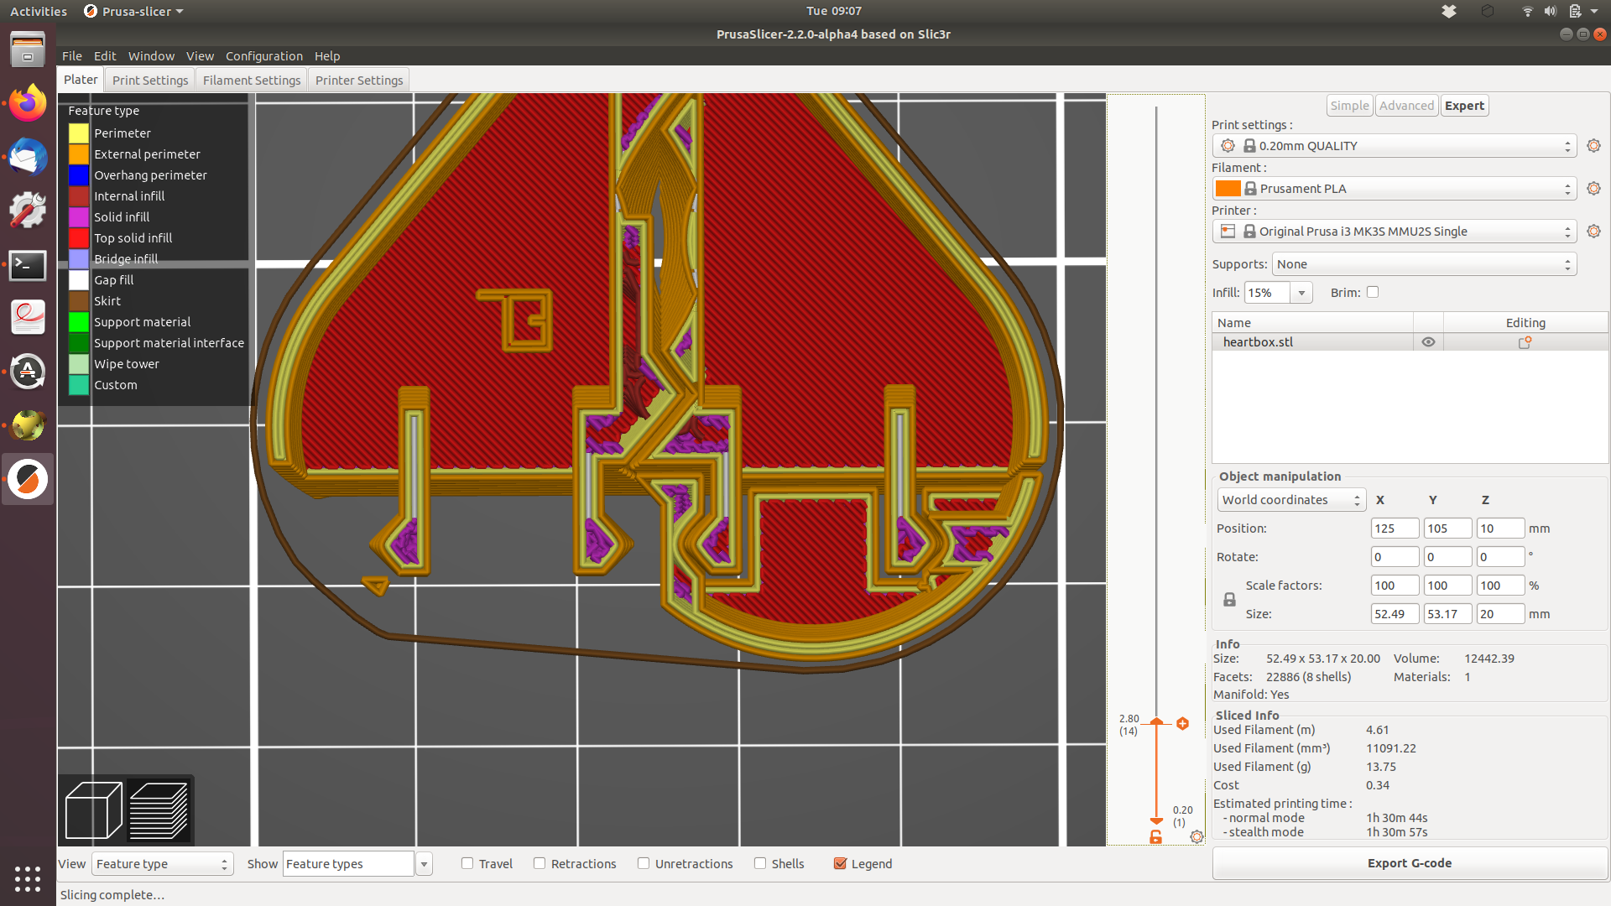The image size is (1611, 906).
Task: Enable the Travel checkbox
Action: [x=467, y=863]
